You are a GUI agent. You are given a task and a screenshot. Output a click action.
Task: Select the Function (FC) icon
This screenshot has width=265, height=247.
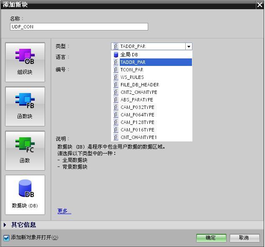tap(25, 151)
